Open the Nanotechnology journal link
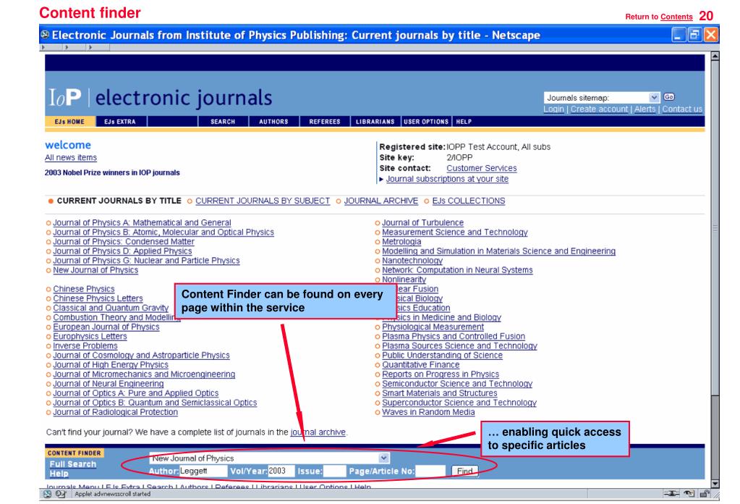 [412, 260]
